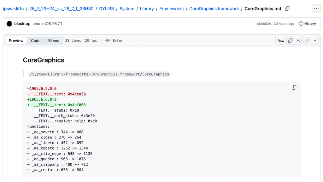Open the more file actions ellipsis menu
The image size is (323, 182).
click(x=316, y=9)
